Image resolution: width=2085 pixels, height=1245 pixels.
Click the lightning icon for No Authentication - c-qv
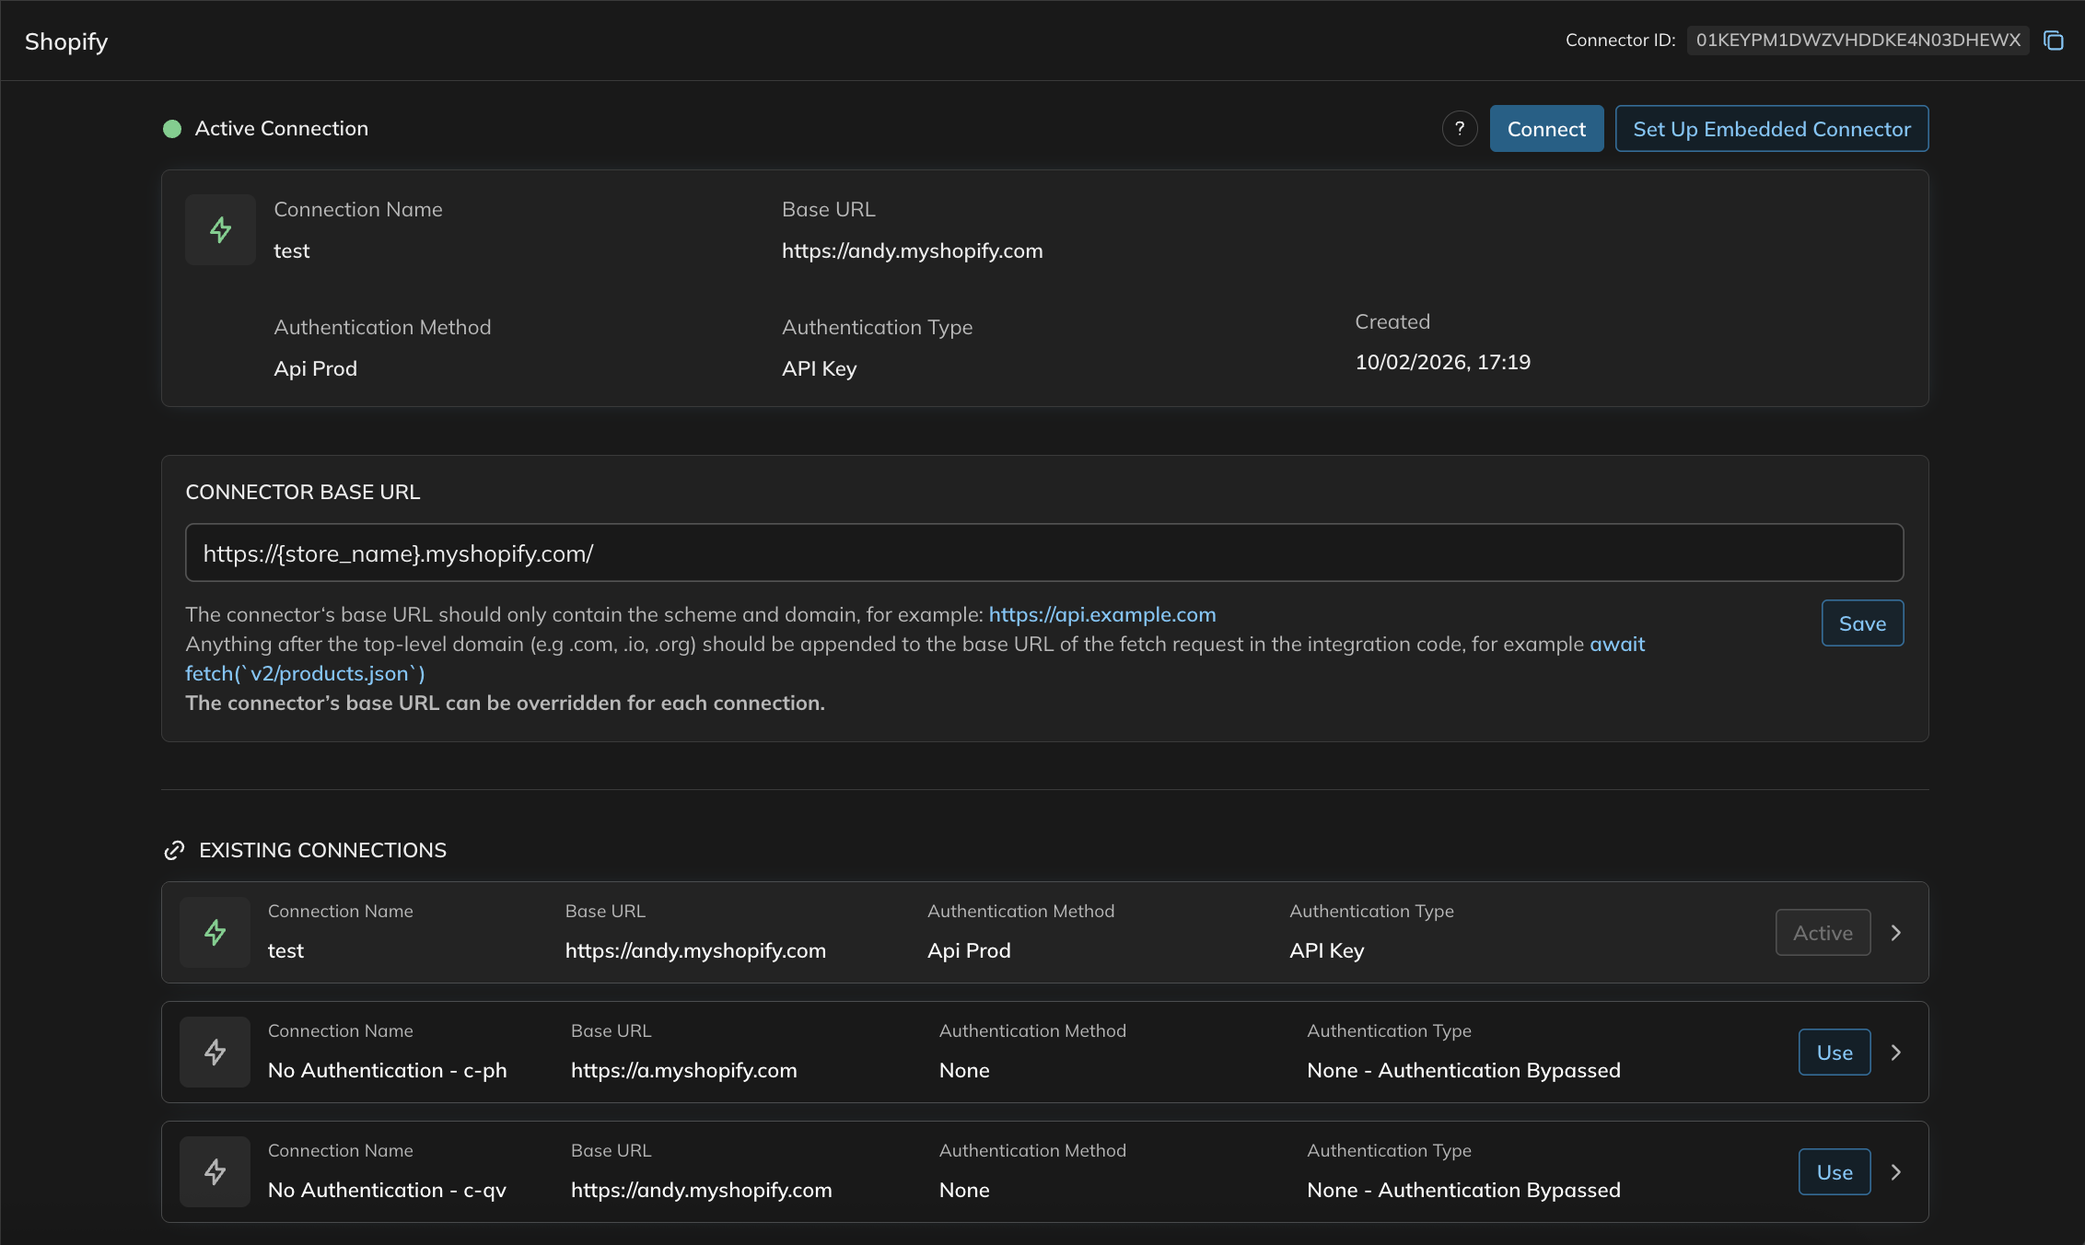[x=215, y=1172]
